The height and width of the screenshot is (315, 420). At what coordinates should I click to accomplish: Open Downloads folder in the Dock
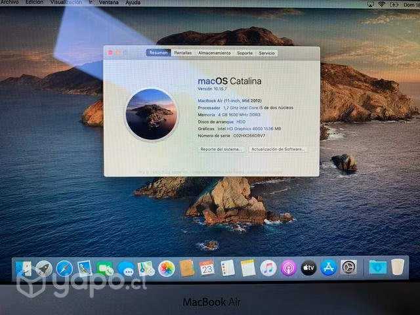[x=378, y=267]
